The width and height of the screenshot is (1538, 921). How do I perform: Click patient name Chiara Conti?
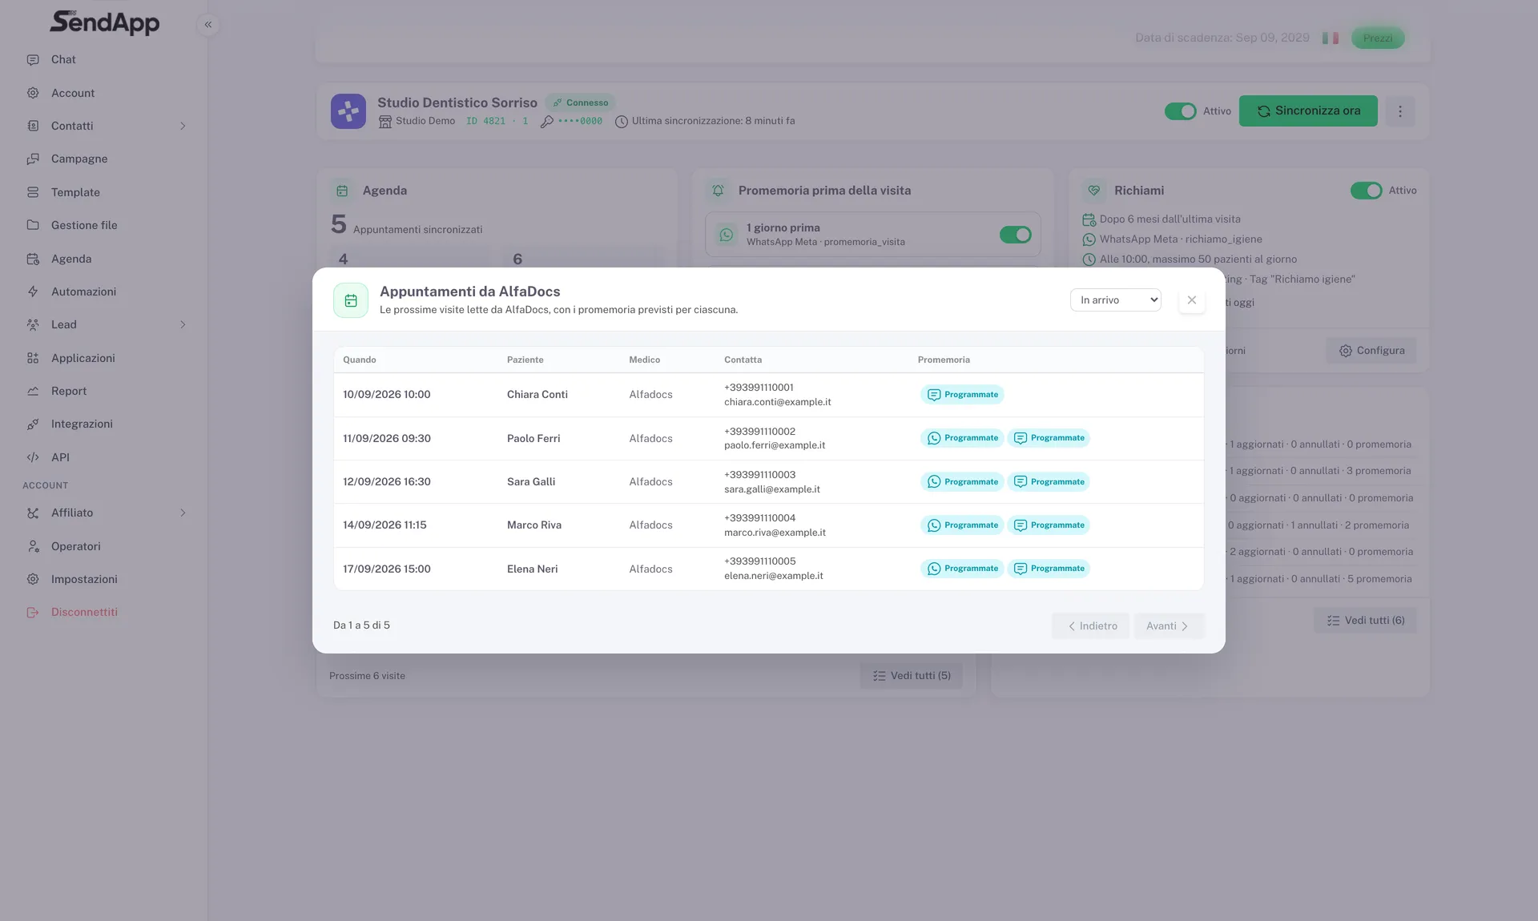point(537,395)
